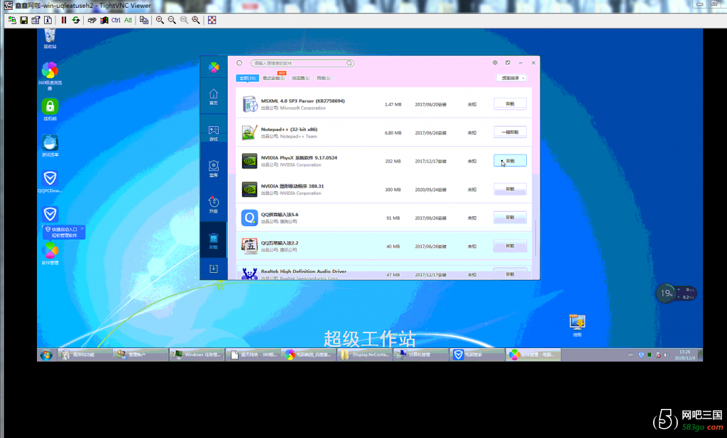Viewport: 727px width, 438px height.
Task: Open Games section in sidebar
Action: (213, 133)
